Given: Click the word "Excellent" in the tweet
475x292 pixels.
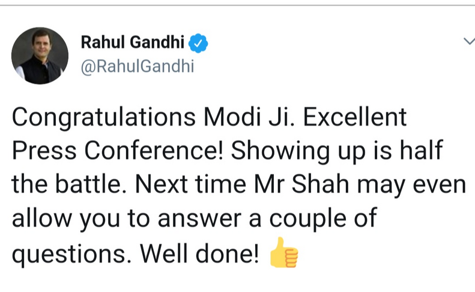Looking at the screenshot, I should 355,117.
